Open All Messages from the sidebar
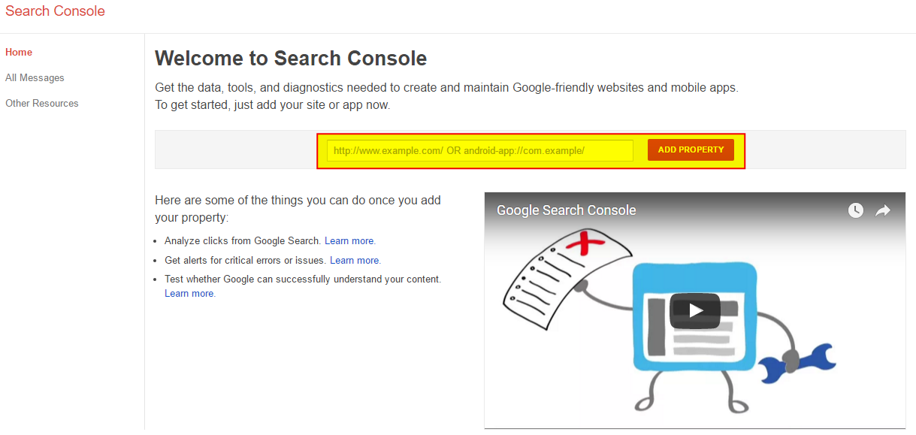Screen dimensions: 916x435 click(x=35, y=77)
